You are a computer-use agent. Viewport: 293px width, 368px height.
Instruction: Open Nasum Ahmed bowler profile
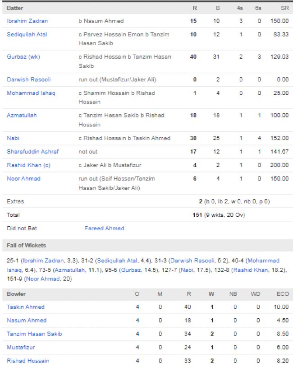(26, 321)
